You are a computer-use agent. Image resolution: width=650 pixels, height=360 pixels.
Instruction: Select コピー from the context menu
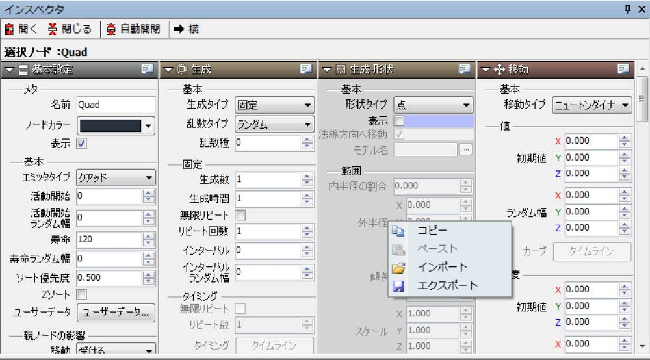tap(432, 230)
